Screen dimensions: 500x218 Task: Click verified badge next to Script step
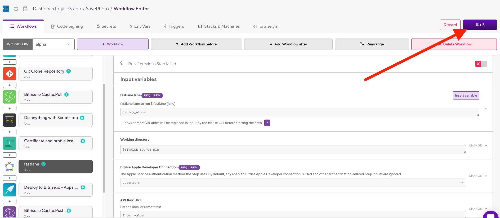(x=82, y=118)
